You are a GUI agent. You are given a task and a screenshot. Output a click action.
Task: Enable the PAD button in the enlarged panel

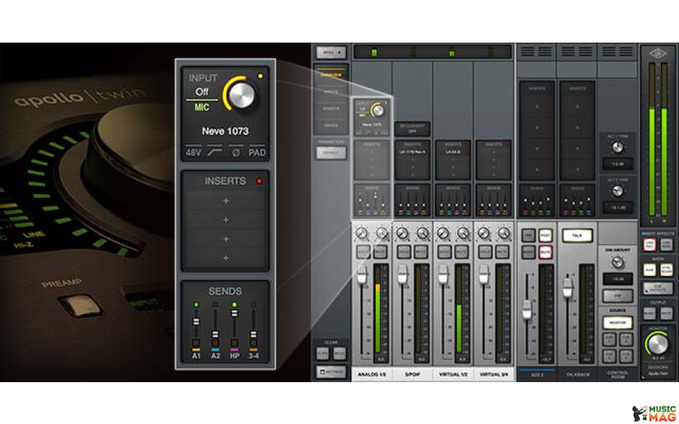256,152
